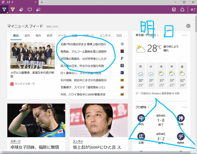Image resolution: width=197 pixels, height=154 pixels.
Task: Switch to 総合 news tab
Action: (x=16, y=36)
